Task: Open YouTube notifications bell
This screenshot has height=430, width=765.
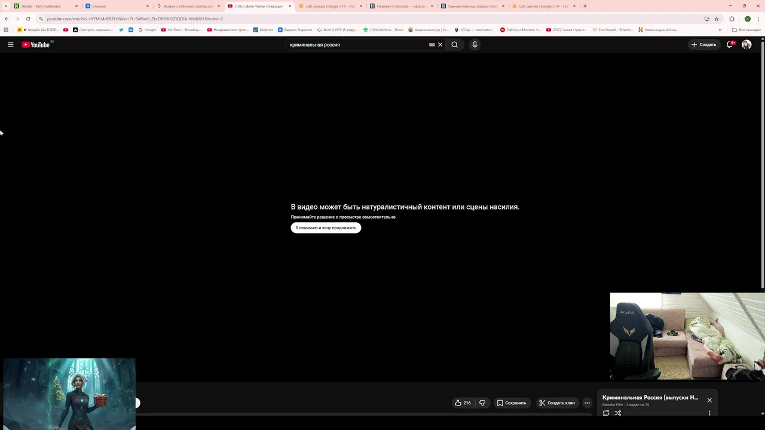Action: pos(730,45)
